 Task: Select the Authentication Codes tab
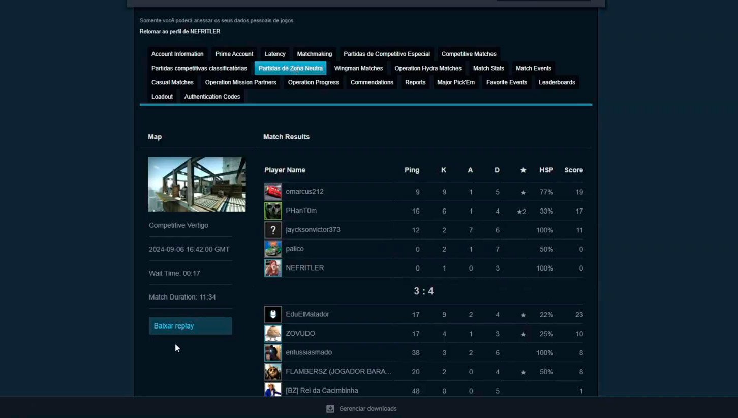click(x=212, y=97)
